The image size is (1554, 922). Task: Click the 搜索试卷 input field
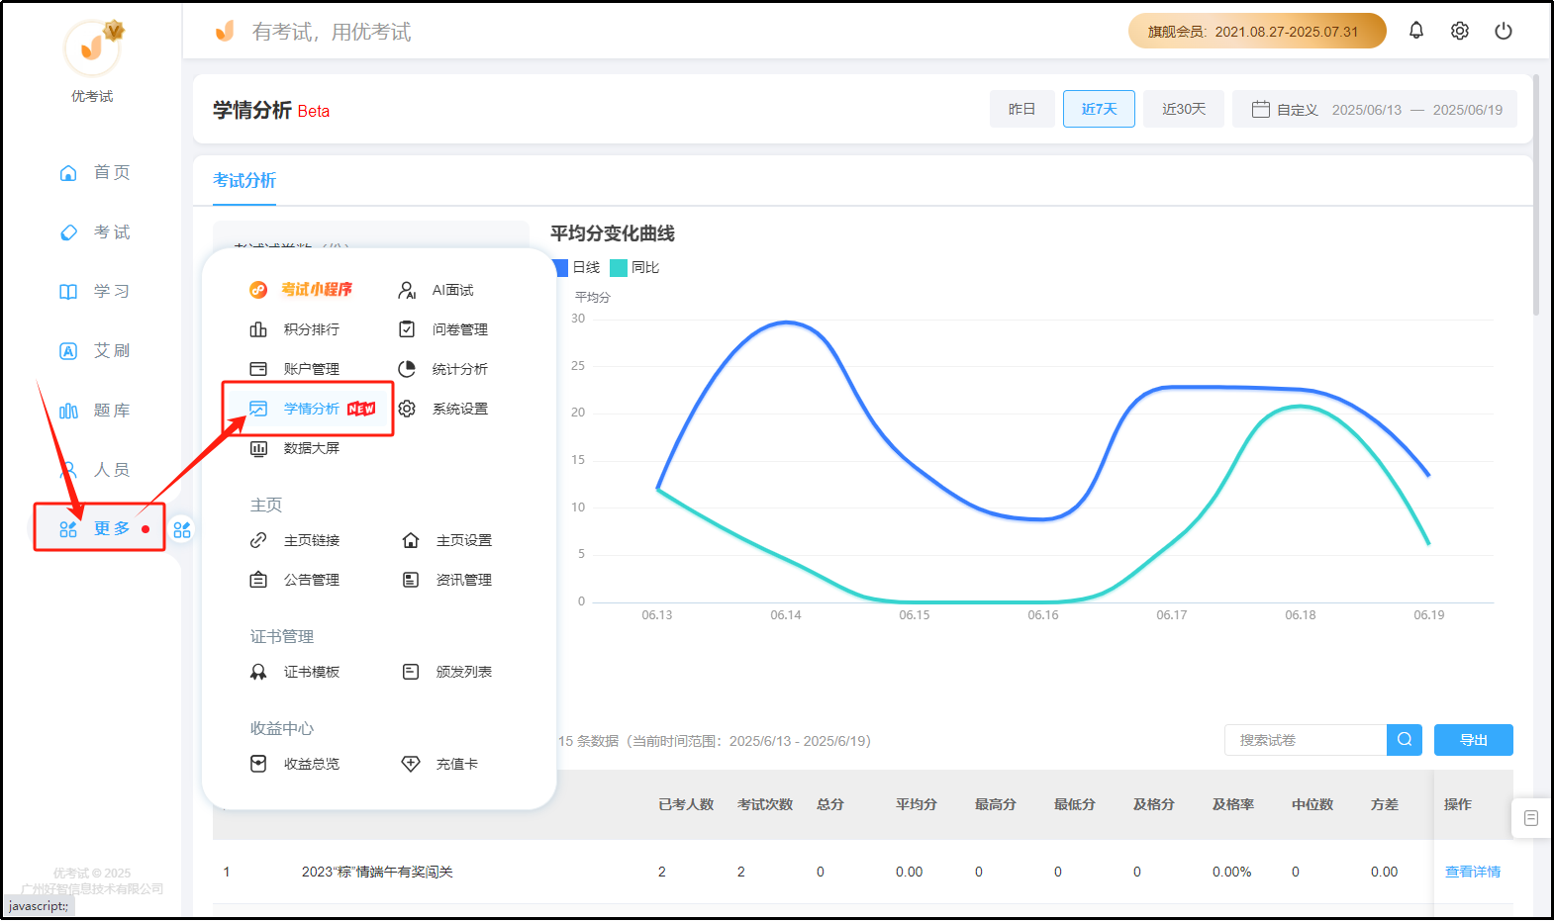pos(1306,740)
